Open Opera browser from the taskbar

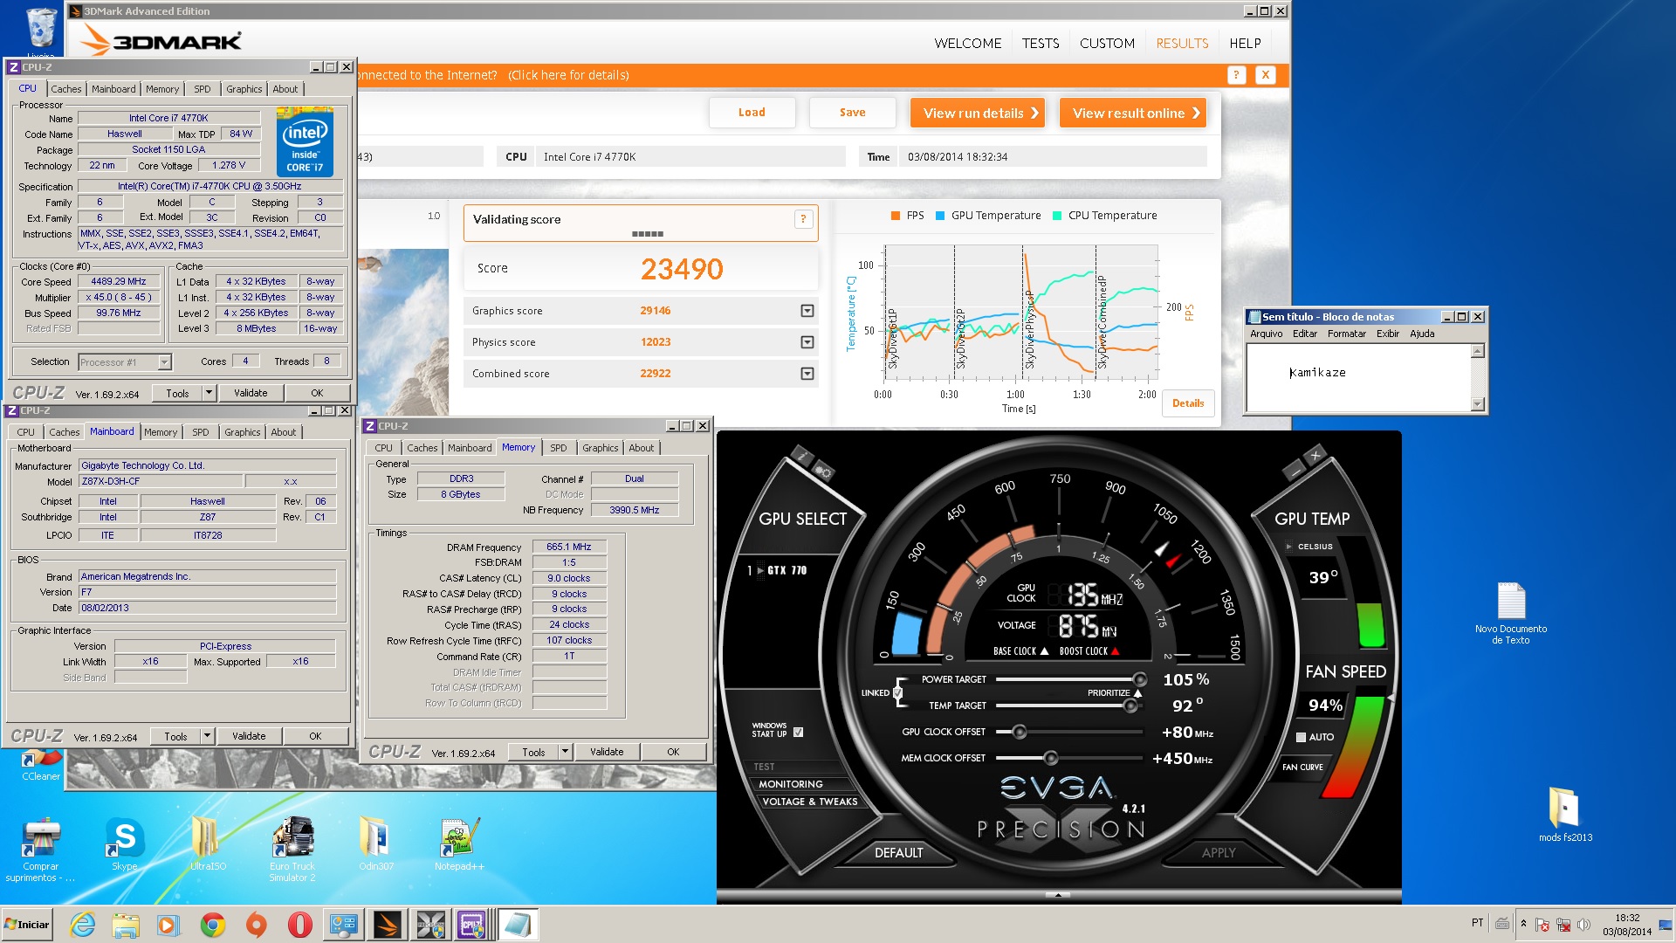click(299, 925)
